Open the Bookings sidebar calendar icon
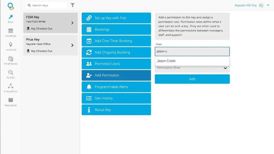Image resolution: width=274 pixels, height=154 pixels. tap(11, 31)
